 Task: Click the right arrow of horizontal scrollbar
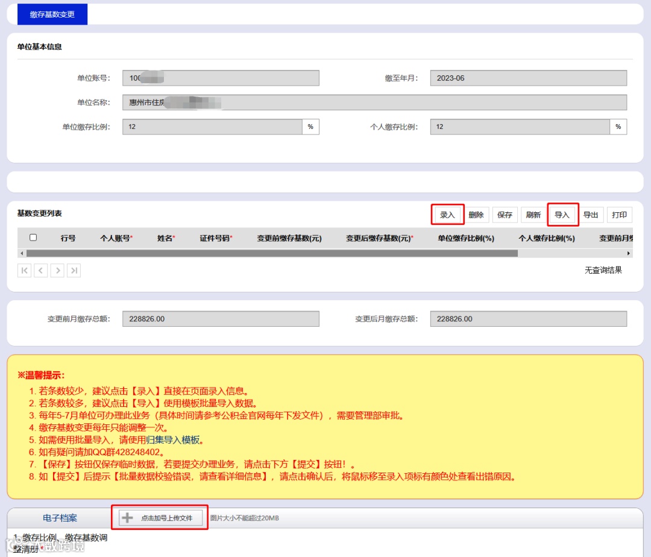(629, 253)
